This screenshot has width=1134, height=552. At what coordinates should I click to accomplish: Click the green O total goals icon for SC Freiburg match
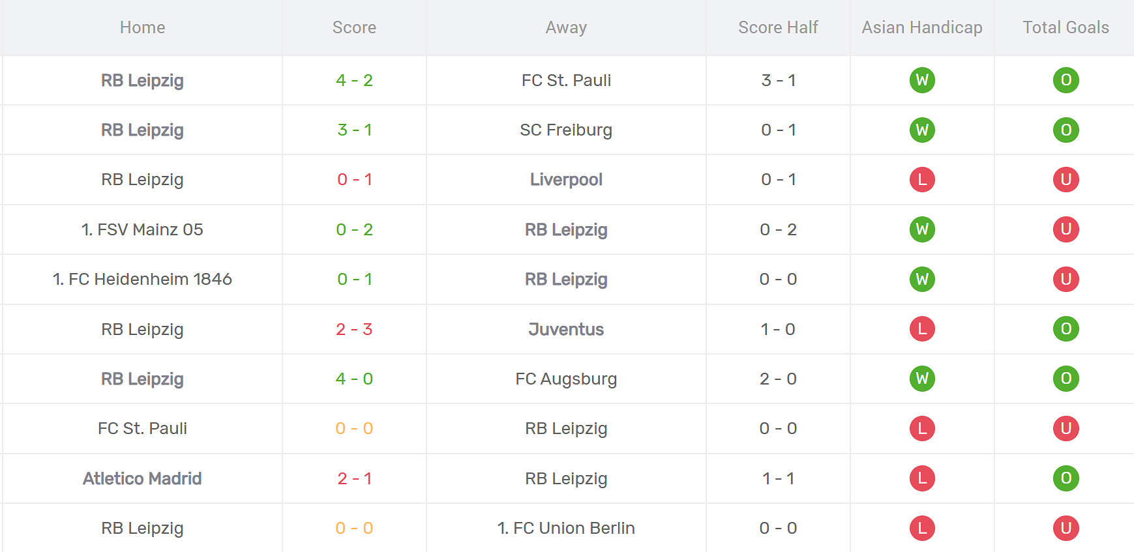1066,130
